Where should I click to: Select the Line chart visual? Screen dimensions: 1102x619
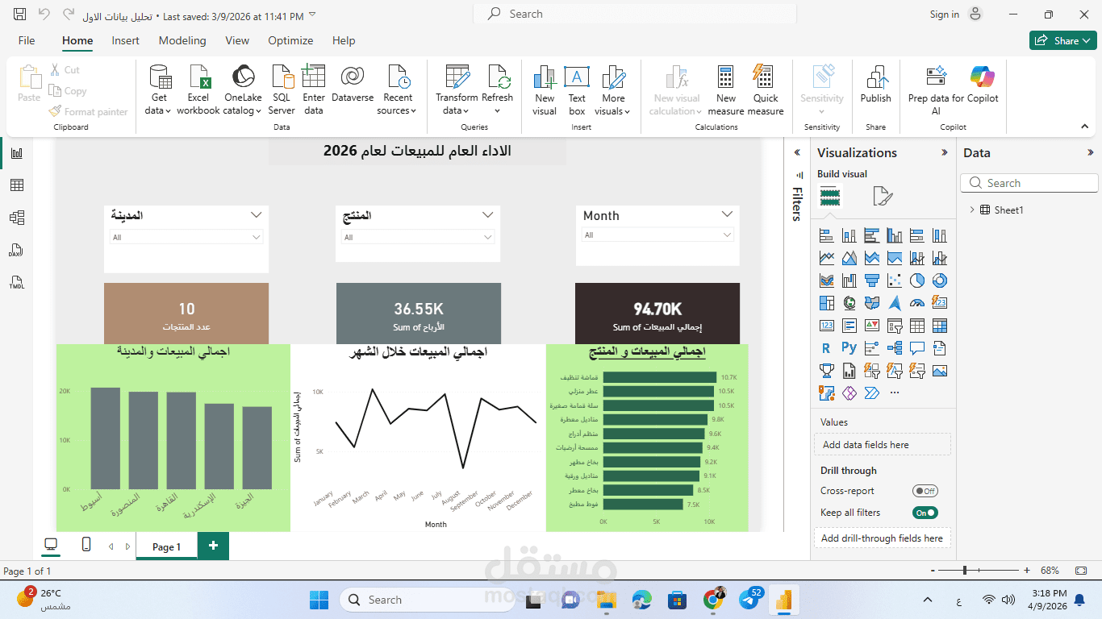(826, 258)
